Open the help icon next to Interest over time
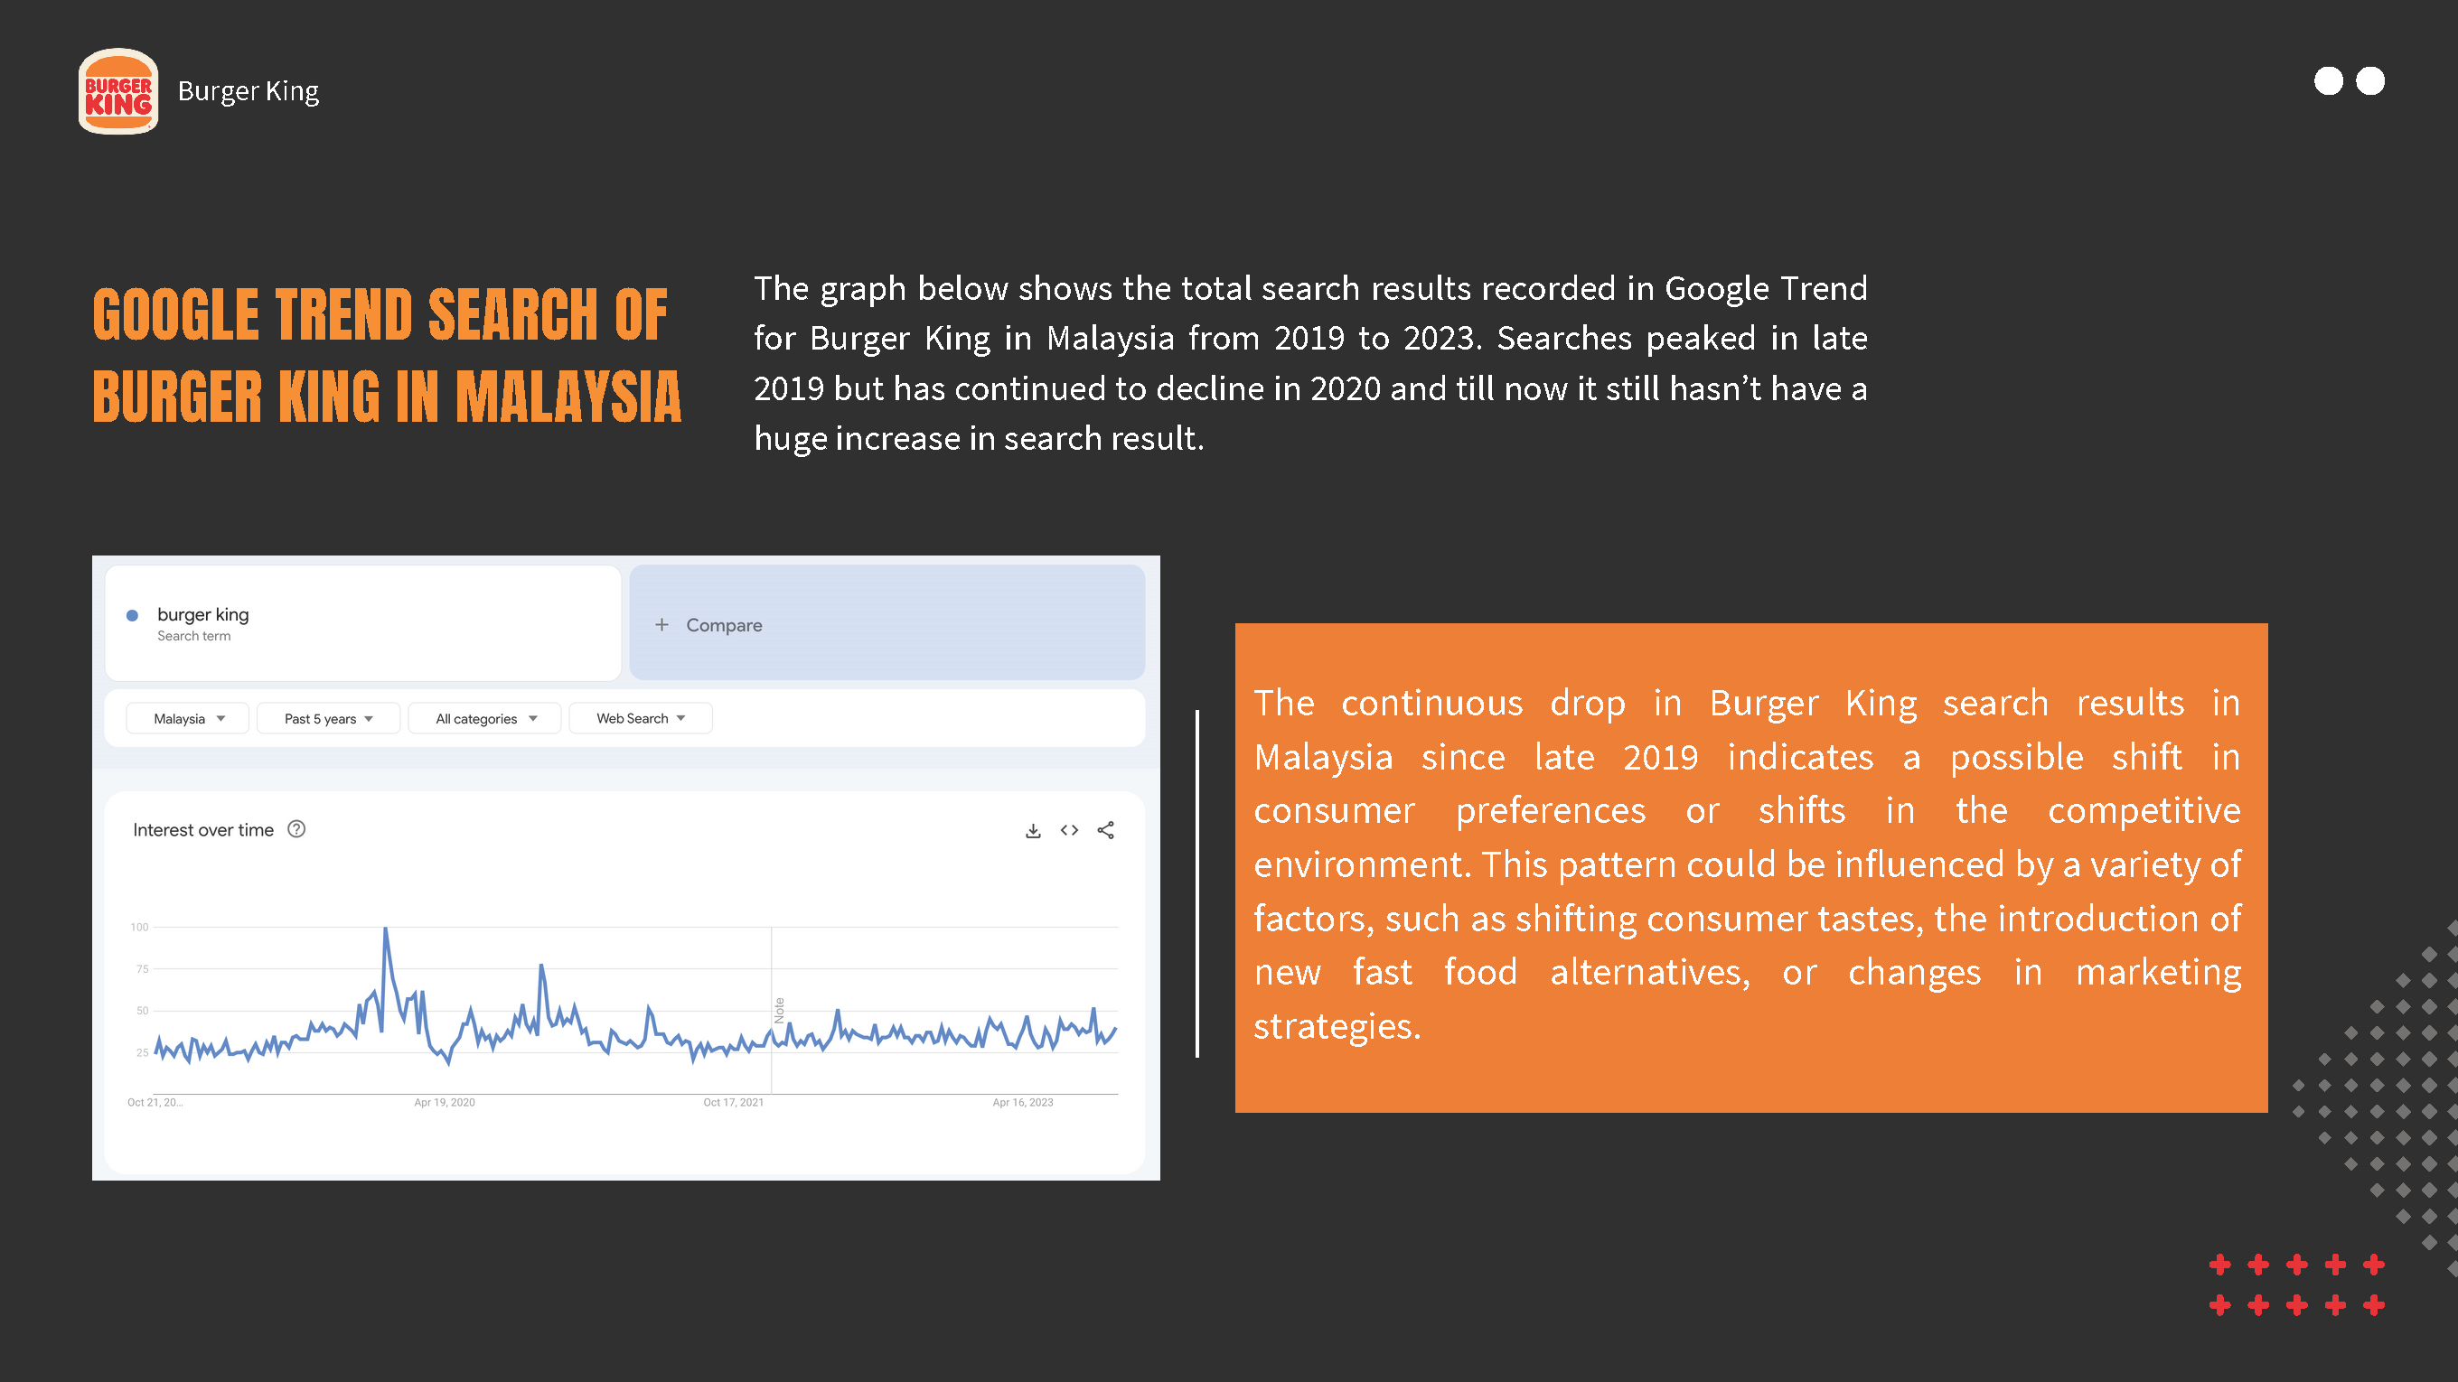The height and width of the screenshot is (1382, 2458). pyautogui.click(x=296, y=829)
